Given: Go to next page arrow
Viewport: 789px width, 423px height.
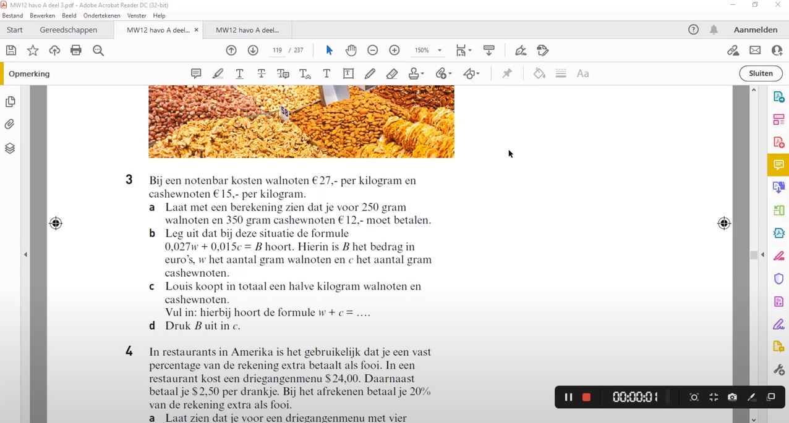Looking at the screenshot, I should coord(253,51).
